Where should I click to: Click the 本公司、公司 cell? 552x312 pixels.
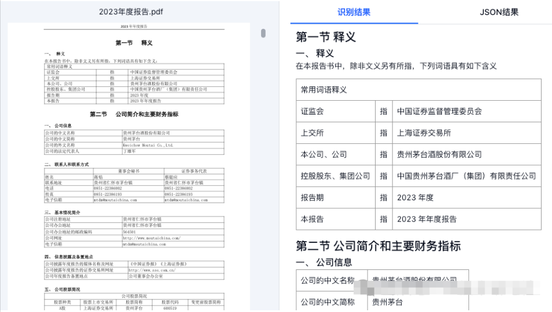335,154
